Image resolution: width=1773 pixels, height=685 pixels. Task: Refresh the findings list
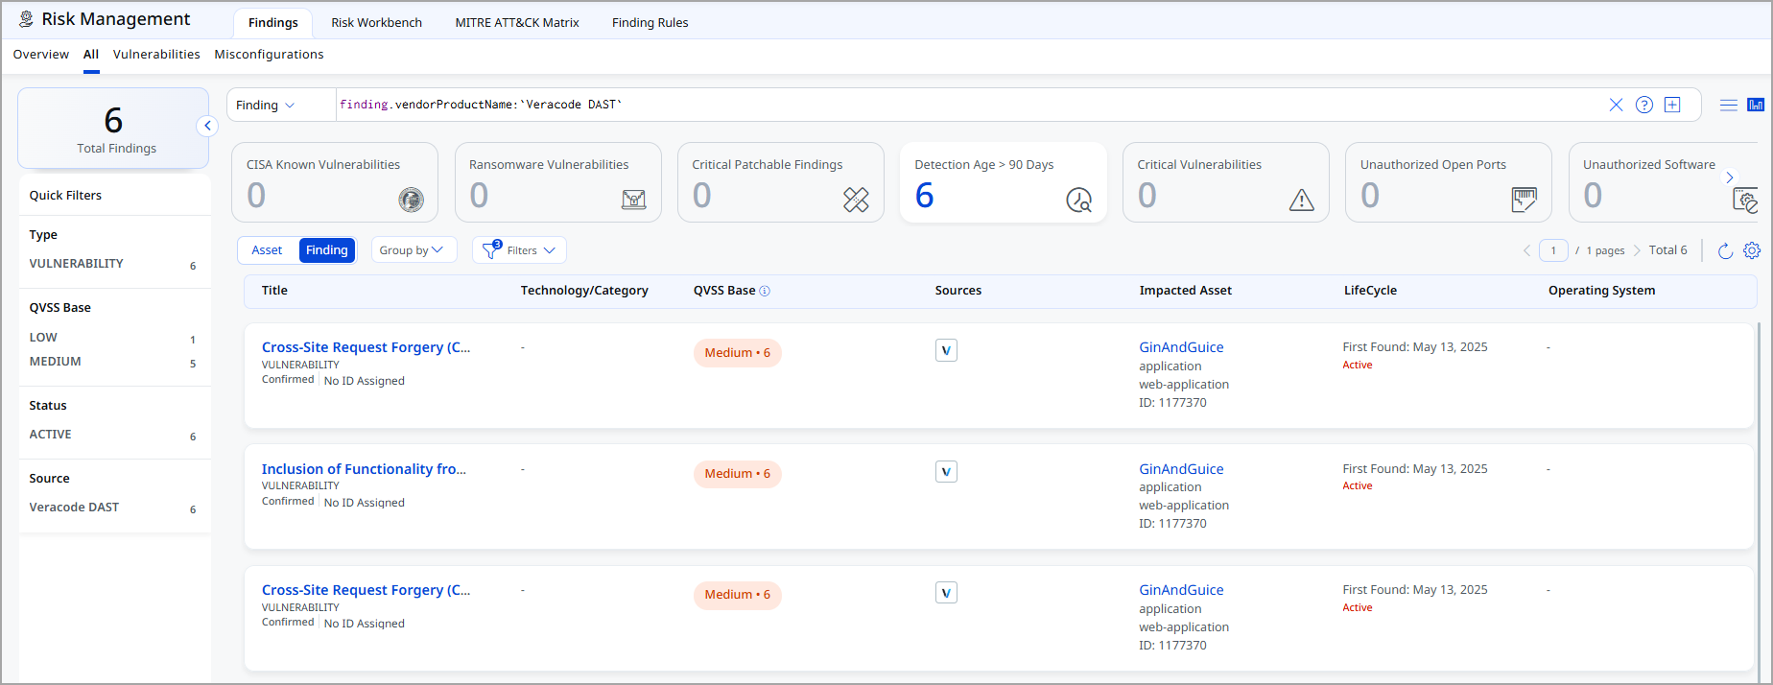(x=1725, y=250)
